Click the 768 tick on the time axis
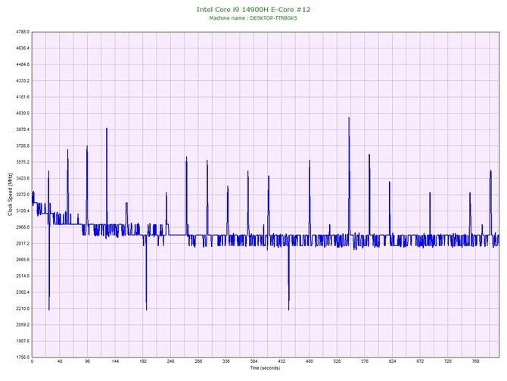Screen dimensions: 507x381 click(476, 361)
